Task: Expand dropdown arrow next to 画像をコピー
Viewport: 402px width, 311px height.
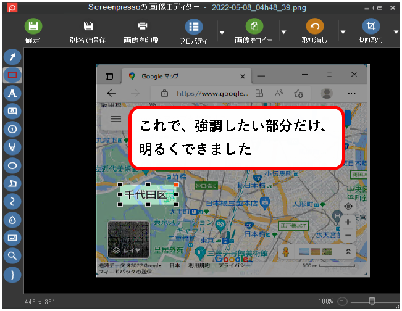Action: (283, 32)
